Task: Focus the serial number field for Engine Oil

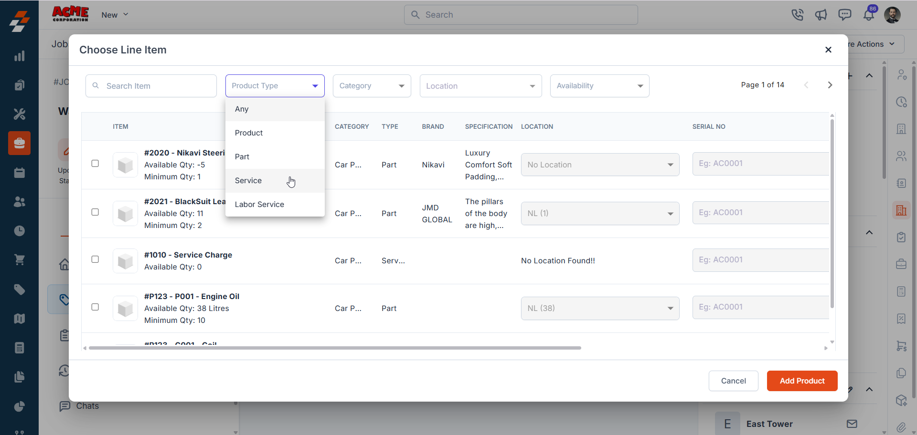Action: (x=761, y=307)
